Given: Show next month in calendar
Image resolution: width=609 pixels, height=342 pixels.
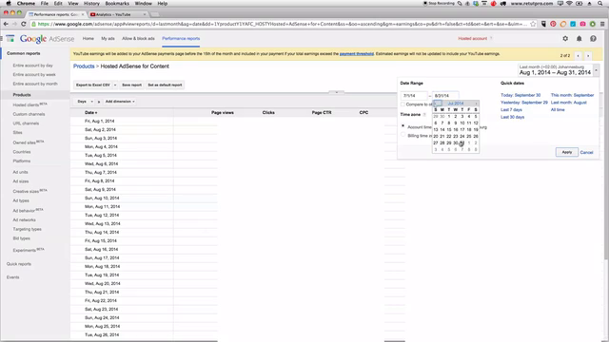Looking at the screenshot, I should pos(476,104).
